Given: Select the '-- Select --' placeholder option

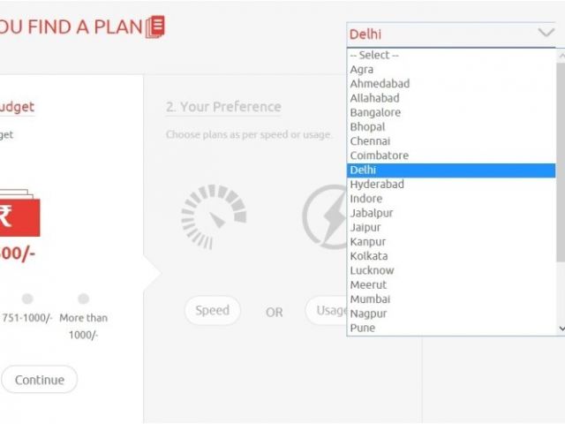Looking at the screenshot, I should [374, 55].
